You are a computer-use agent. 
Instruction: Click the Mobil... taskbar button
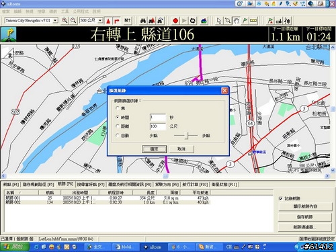pos(125,247)
